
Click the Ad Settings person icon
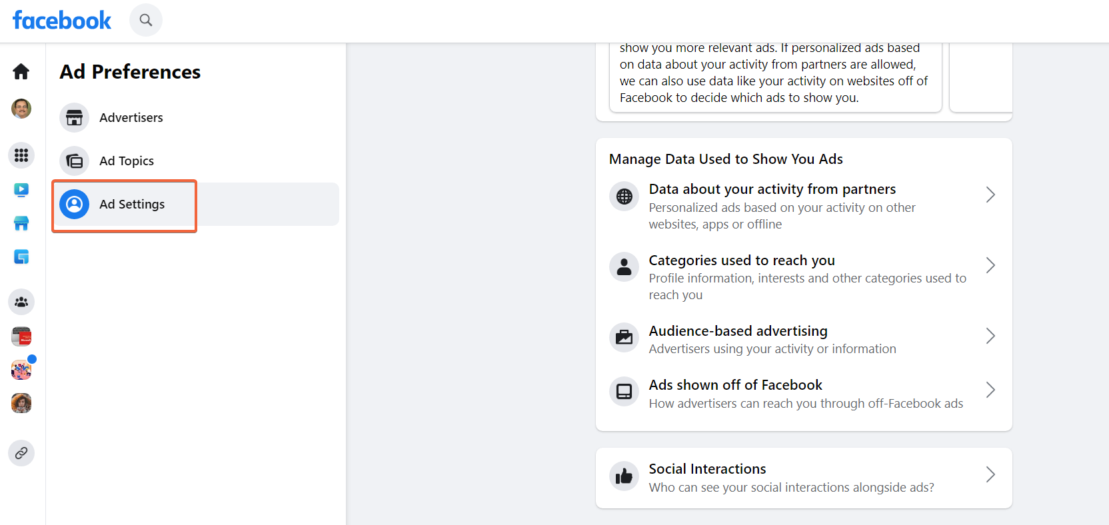(x=74, y=204)
